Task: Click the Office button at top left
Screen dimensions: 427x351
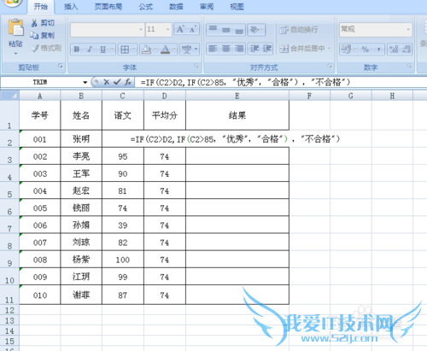Action: click(12, 3)
